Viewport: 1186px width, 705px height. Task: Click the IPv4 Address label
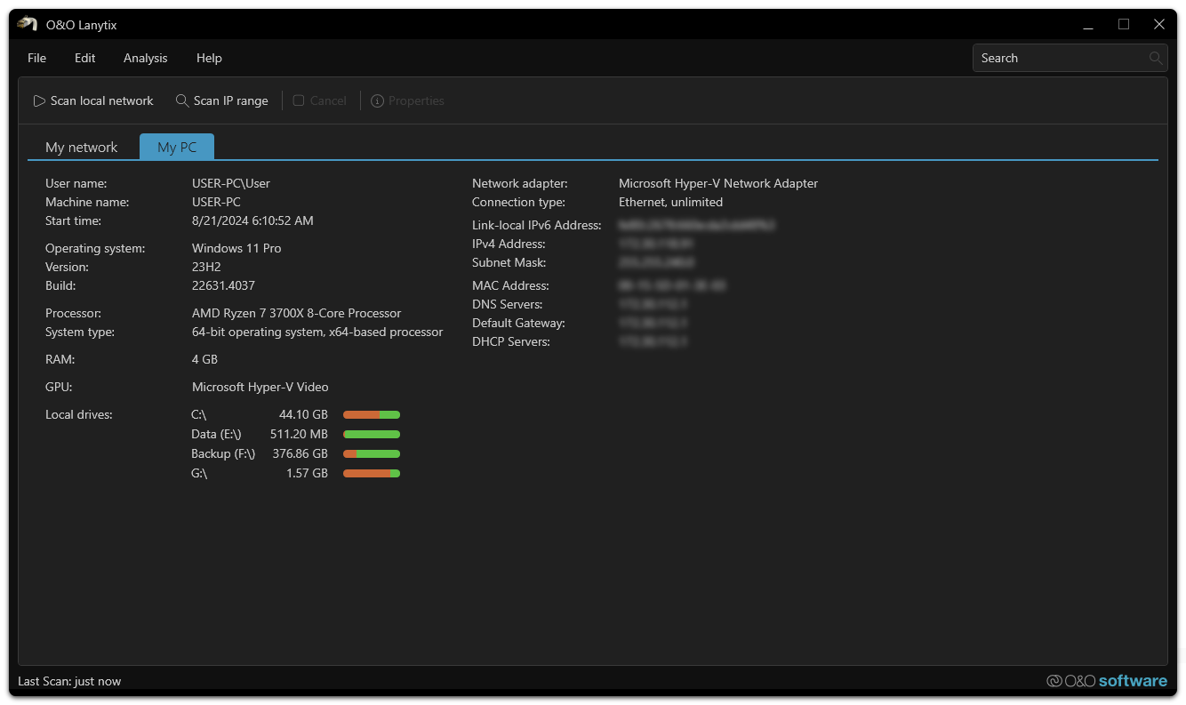click(509, 244)
